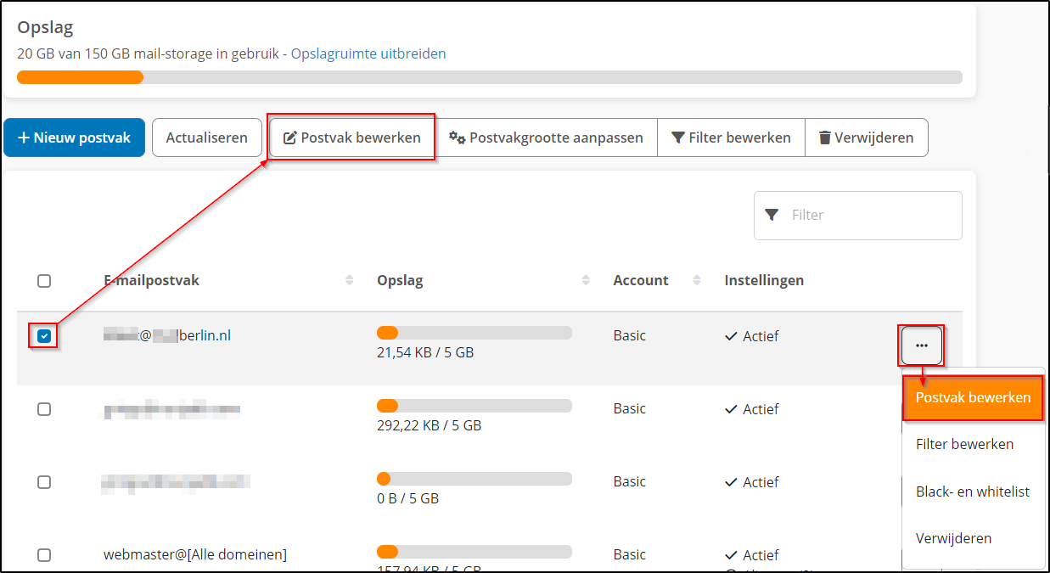Choose Black- en whitelist from the context menu
The width and height of the screenshot is (1050, 573).
(971, 491)
